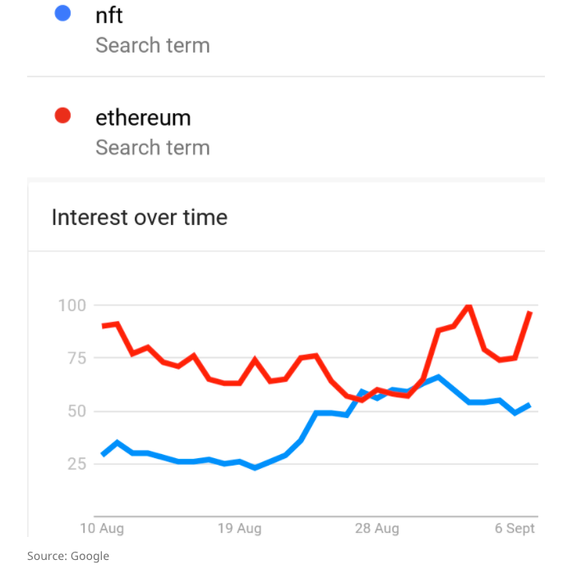The height and width of the screenshot is (569, 563).
Task: Click the 10 Aug date label
Action: tap(102, 528)
